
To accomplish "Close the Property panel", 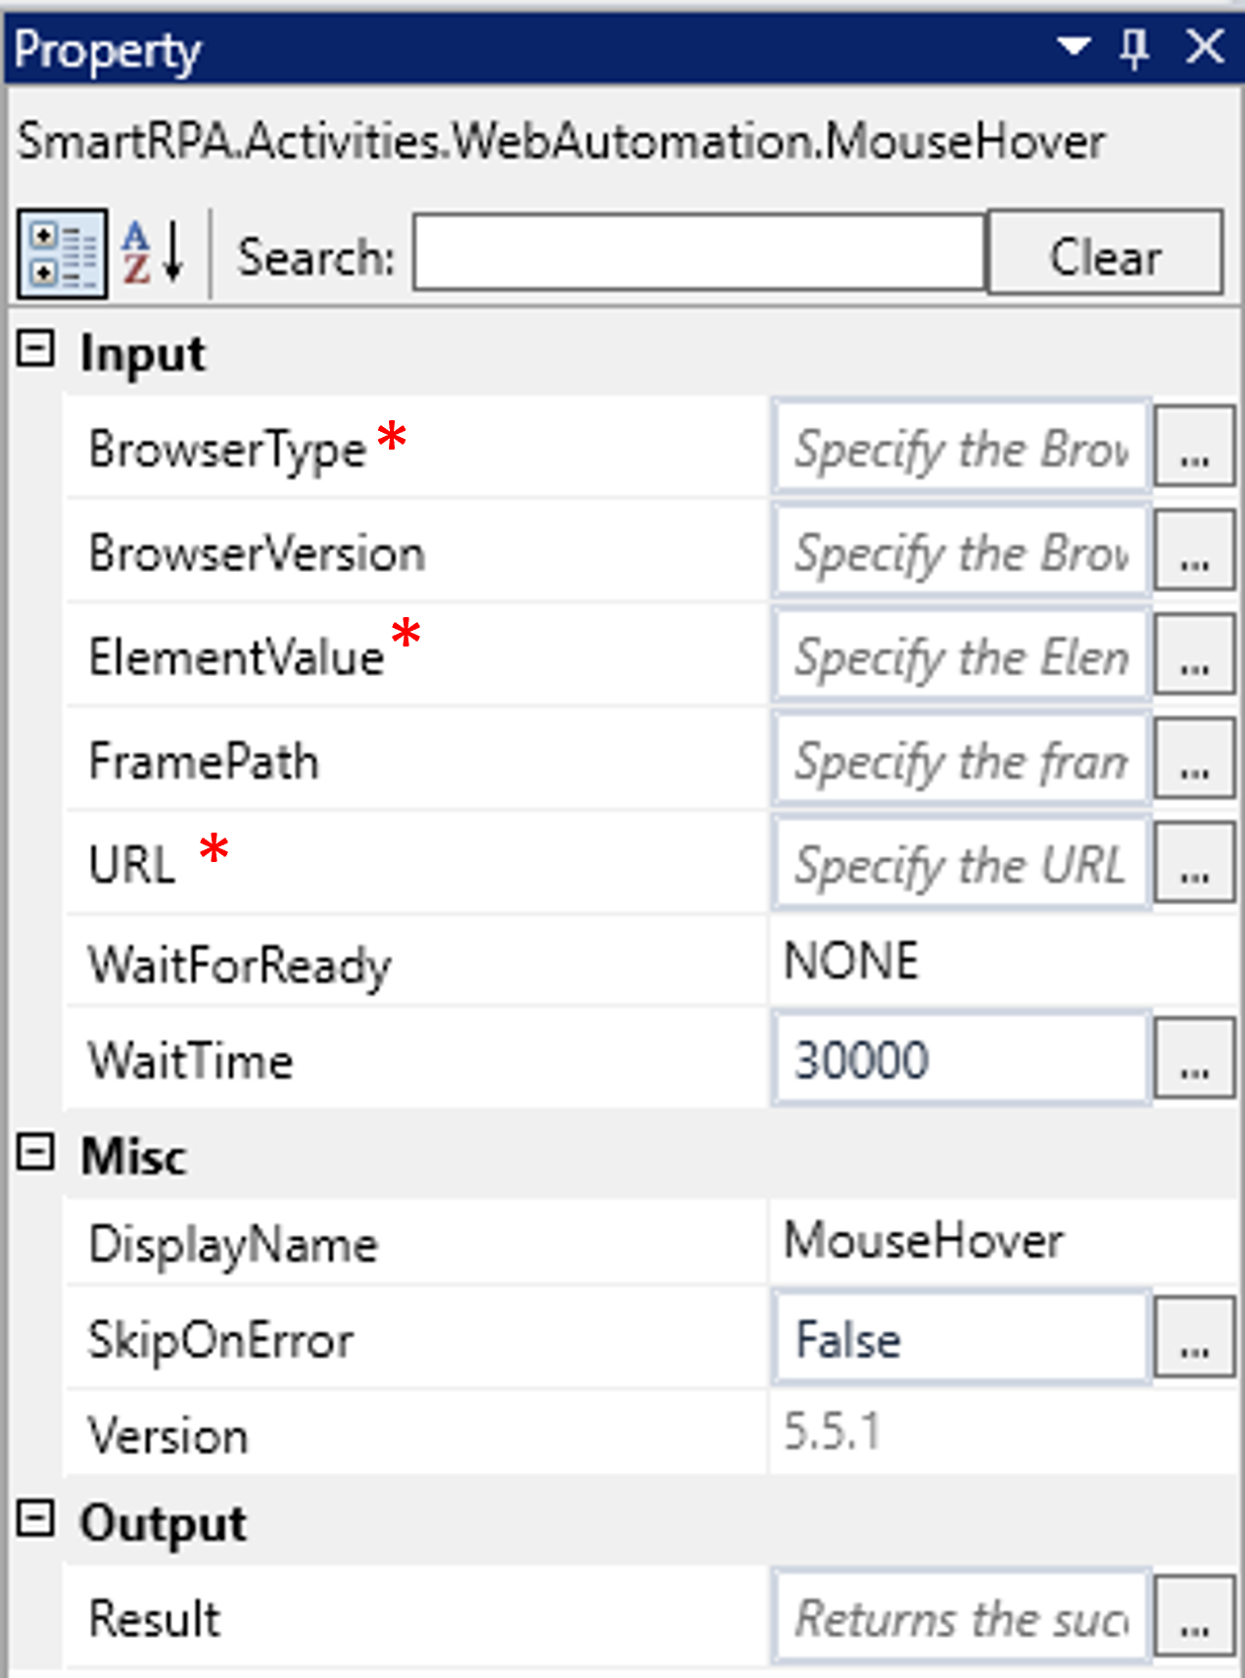I will [1205, 46].
